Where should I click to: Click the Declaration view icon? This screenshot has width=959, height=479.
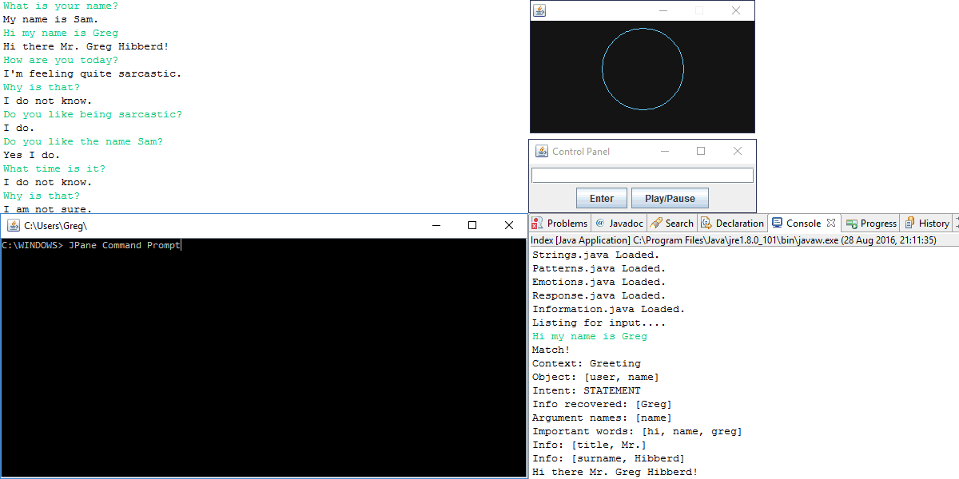pyautogui.click(x=706, y=224)
